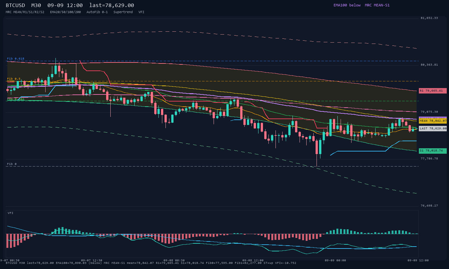The width and height of the screenshot is (449, 269).
Task: Click the Fib 0 level label
Action: 12,164
